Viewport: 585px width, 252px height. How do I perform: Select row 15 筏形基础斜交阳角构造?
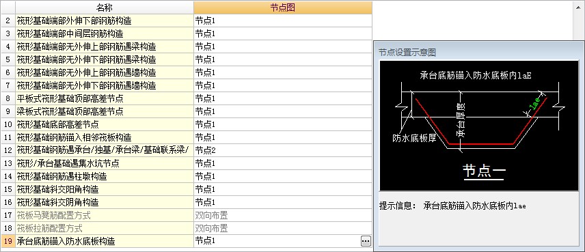click(105, 189)
